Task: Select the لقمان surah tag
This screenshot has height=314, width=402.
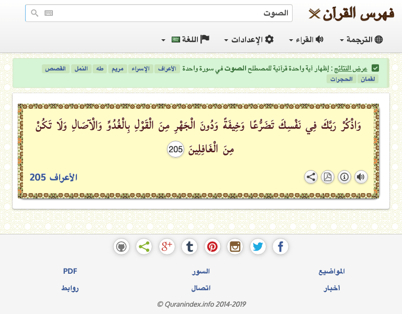Action: click(x=368, y=79)
